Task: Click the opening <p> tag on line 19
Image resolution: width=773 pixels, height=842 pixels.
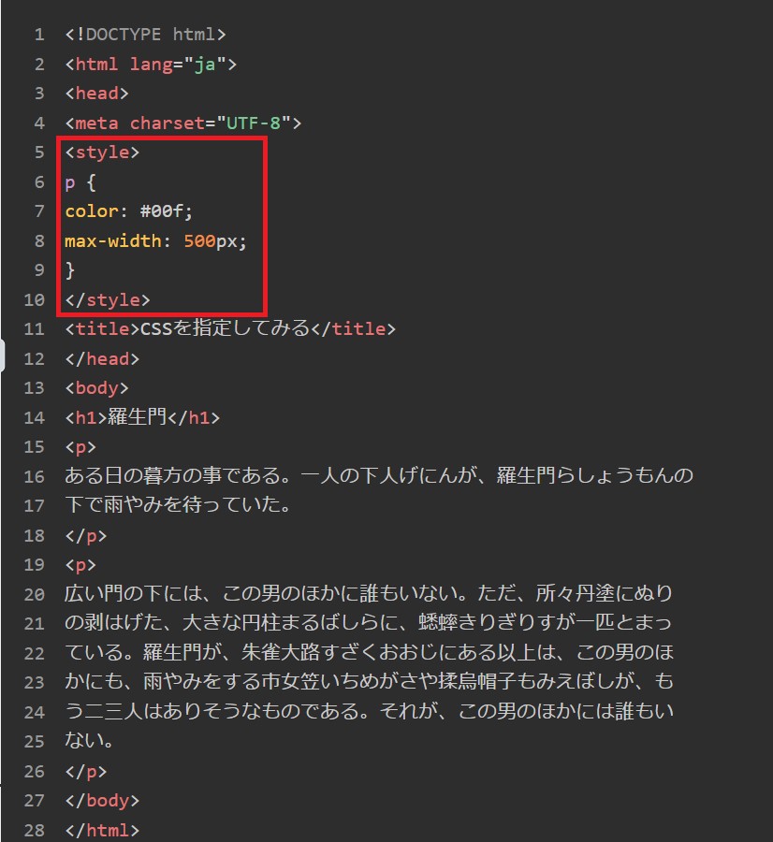Action: (x=80, y=565)
